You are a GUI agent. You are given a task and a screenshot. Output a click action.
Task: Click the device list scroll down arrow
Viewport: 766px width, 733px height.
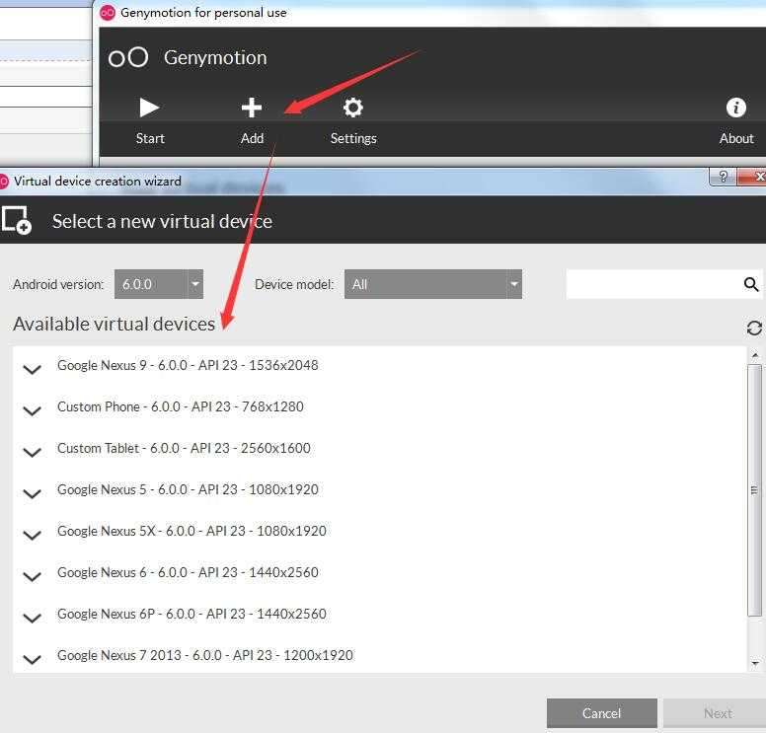click(755, 663)
